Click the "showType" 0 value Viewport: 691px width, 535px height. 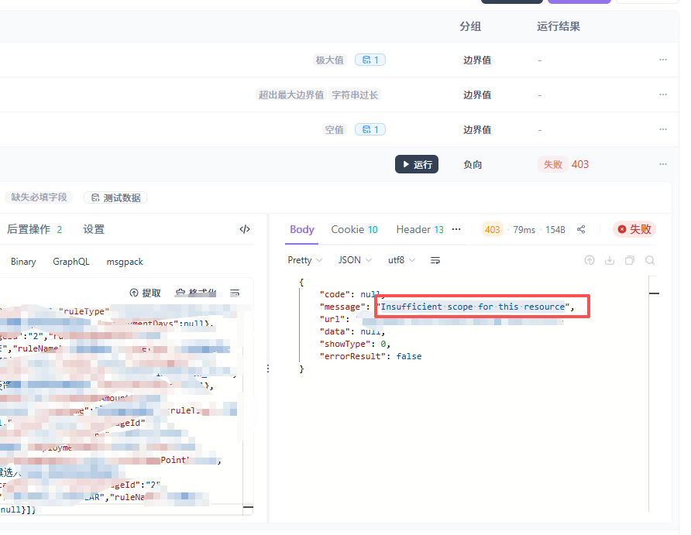click(x=383, y=344)
